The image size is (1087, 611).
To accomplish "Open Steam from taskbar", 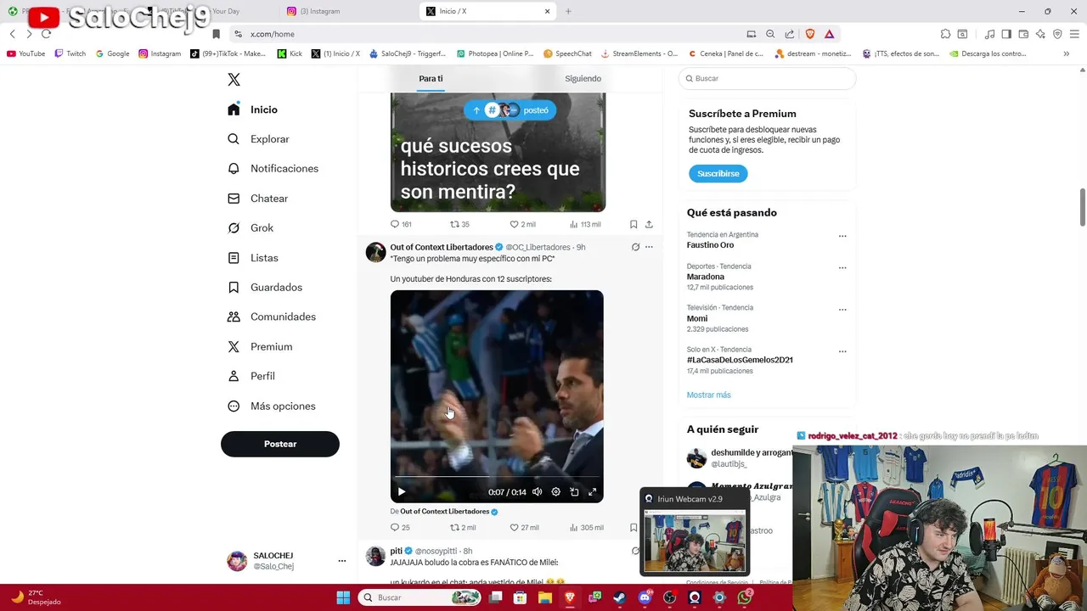I will pos(620,597).
